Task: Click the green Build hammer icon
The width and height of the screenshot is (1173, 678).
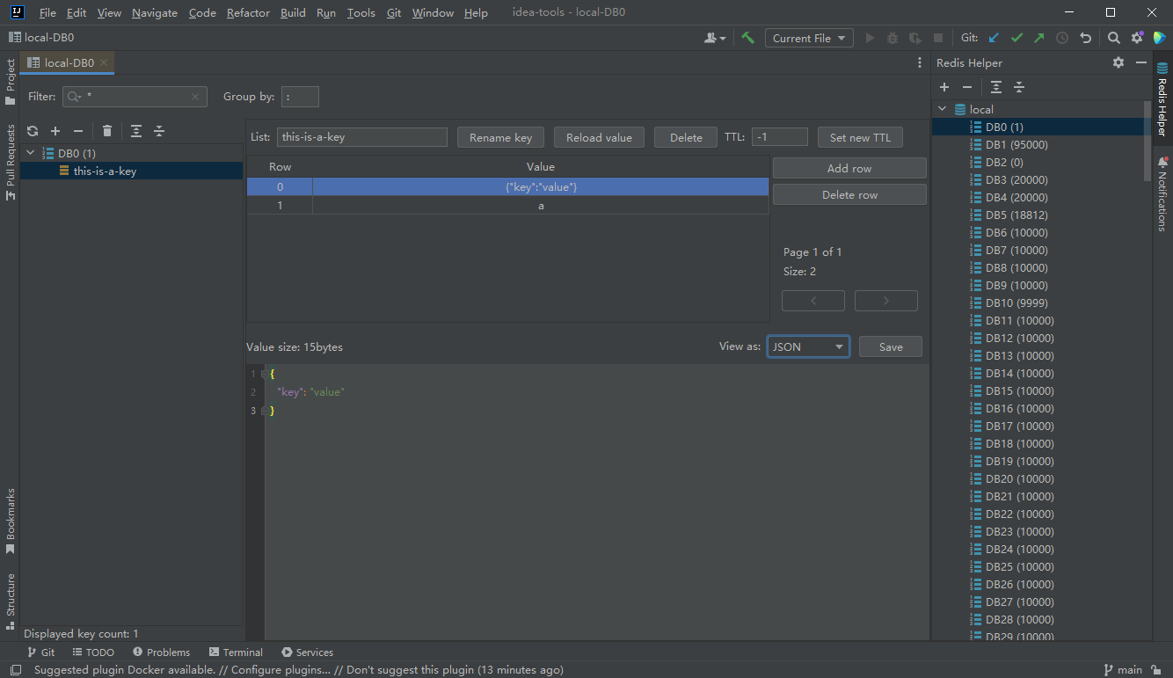Action: [748, 38]
